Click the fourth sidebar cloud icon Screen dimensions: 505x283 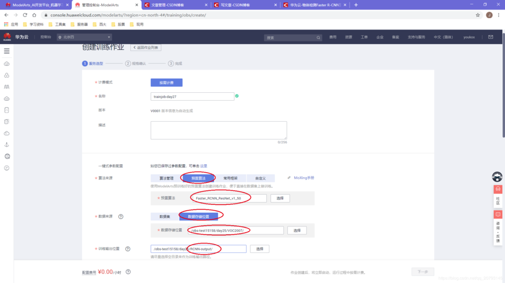point(6,98)
